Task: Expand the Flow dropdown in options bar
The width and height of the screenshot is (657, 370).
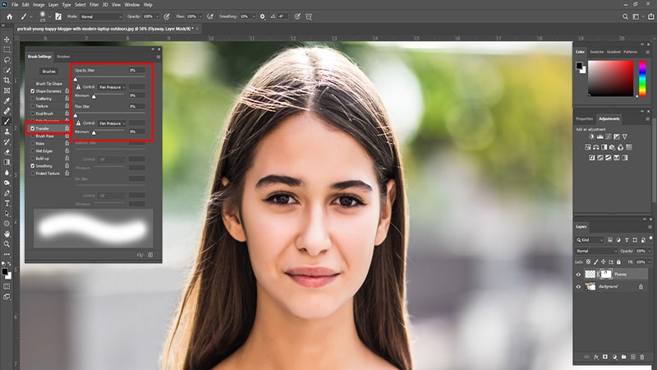Action: [x=200, y=16]
